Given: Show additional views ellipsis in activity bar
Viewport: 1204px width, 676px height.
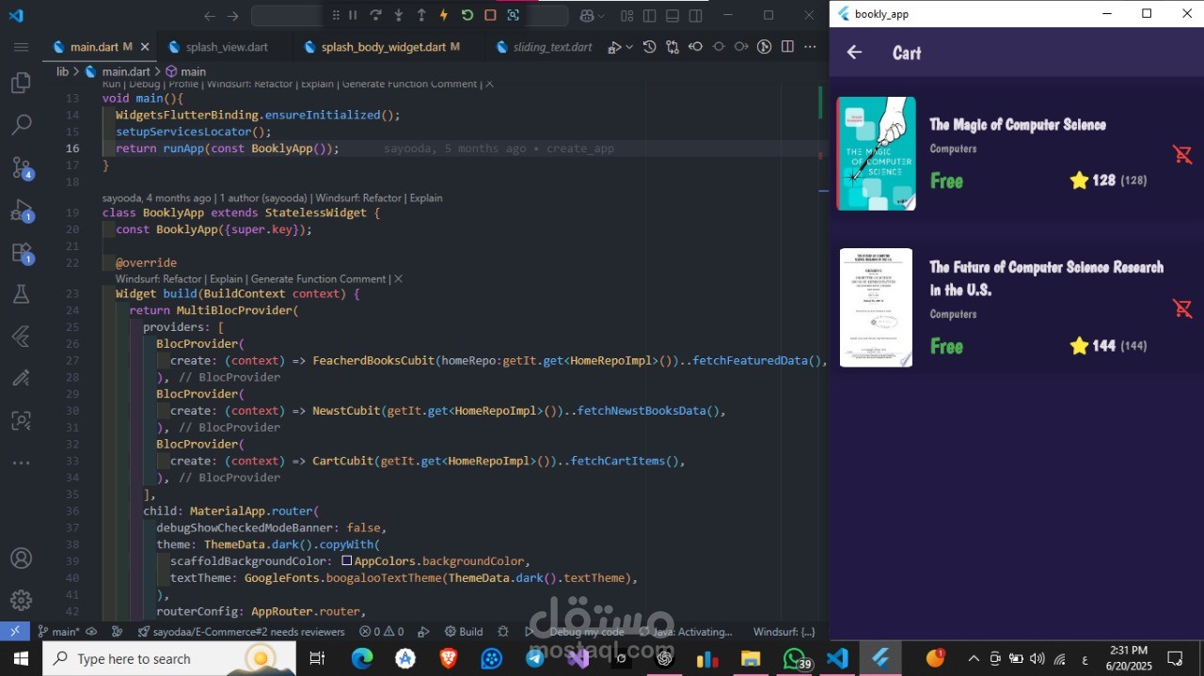Looking at the screenshot, I should (x=21, y=463).
